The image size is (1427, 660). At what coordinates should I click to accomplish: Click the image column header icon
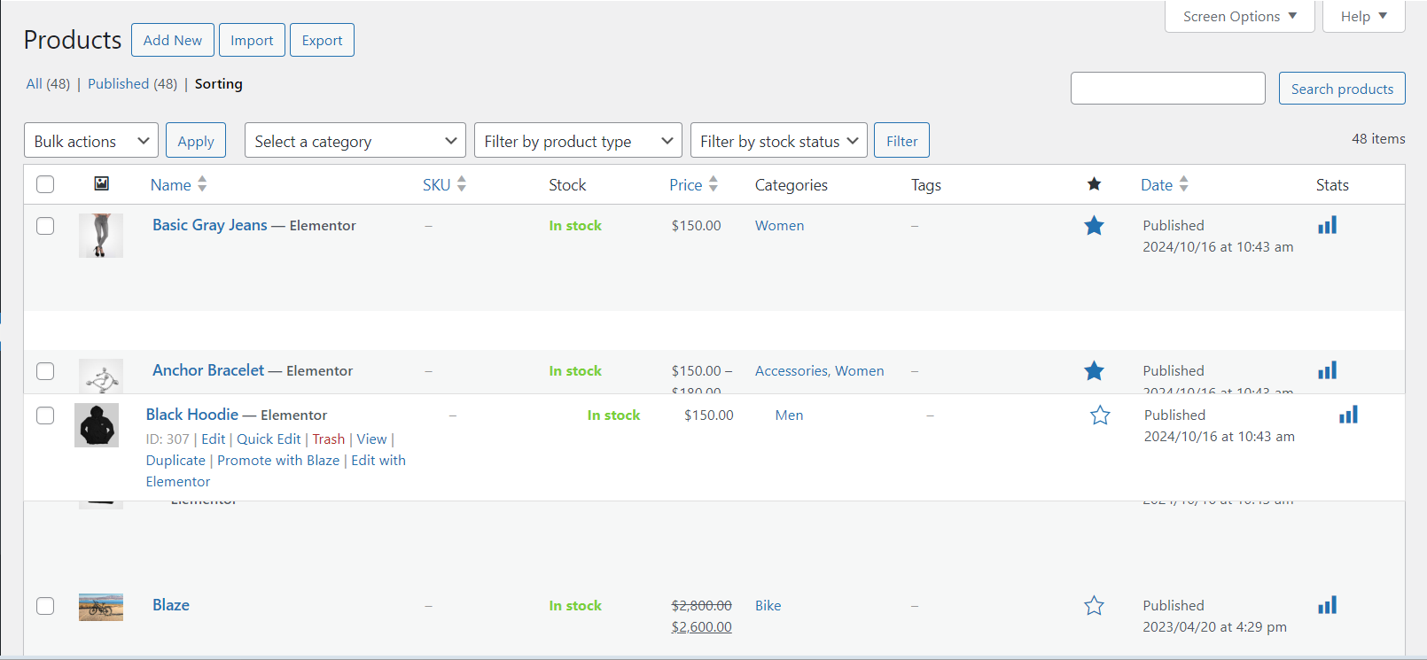pos(102,184)
